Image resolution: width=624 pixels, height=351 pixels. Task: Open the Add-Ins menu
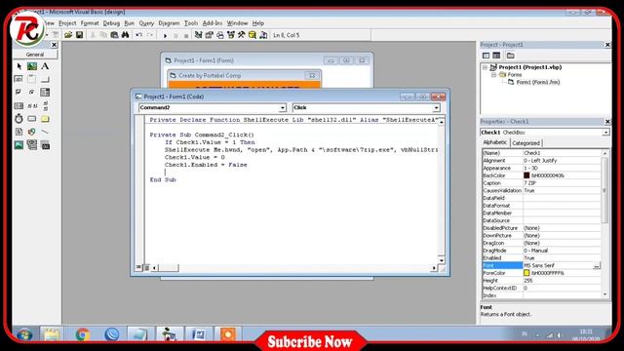pyautogui.click(x=213, y=23)
